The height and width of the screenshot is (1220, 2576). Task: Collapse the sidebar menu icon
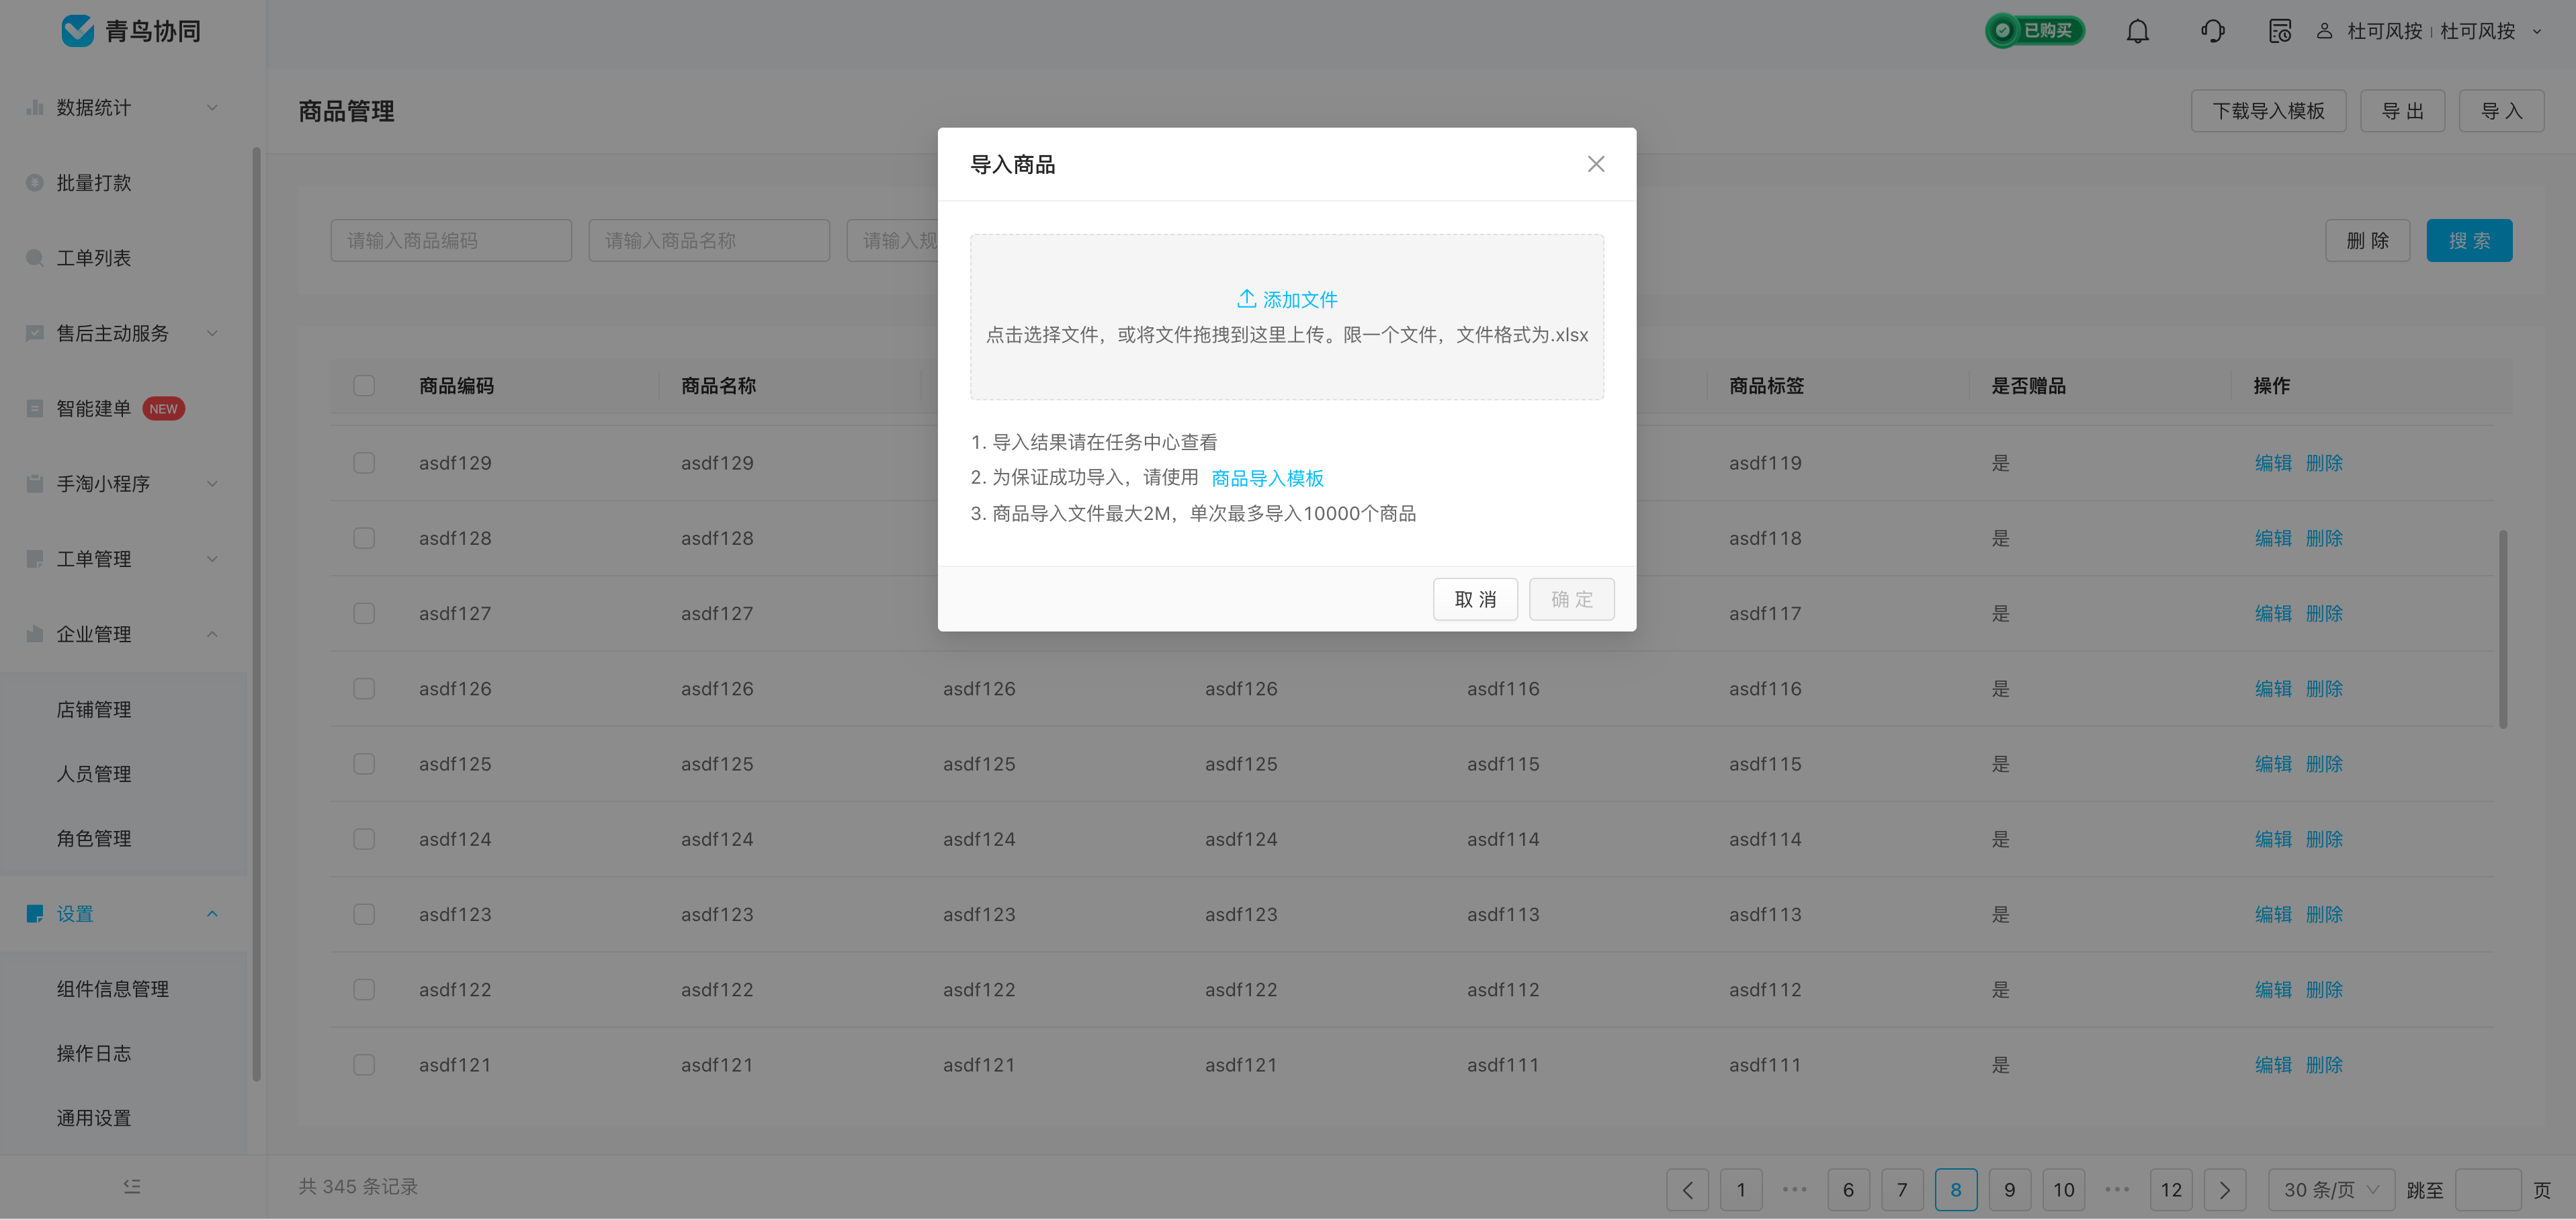(x=132, y=1186)
